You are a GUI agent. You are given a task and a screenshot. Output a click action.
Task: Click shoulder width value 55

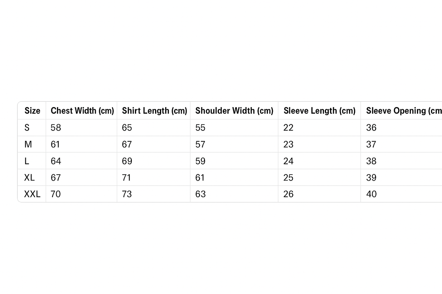[x=200, y=128]
